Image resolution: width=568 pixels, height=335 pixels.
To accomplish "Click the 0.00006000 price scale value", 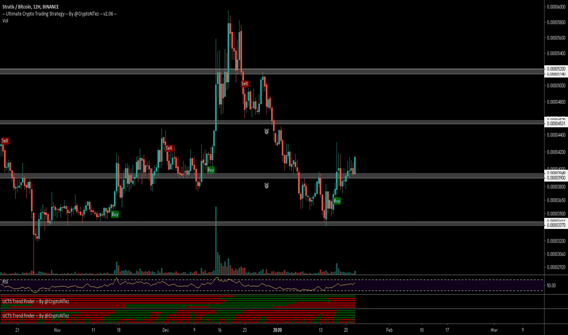I will click(556, 7).
